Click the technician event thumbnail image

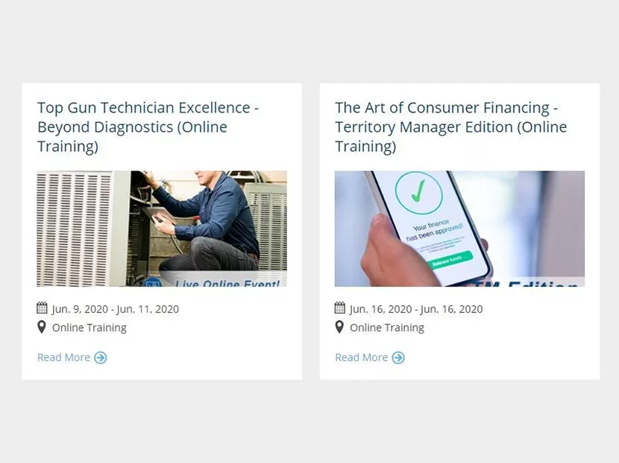tap(161, 229)
